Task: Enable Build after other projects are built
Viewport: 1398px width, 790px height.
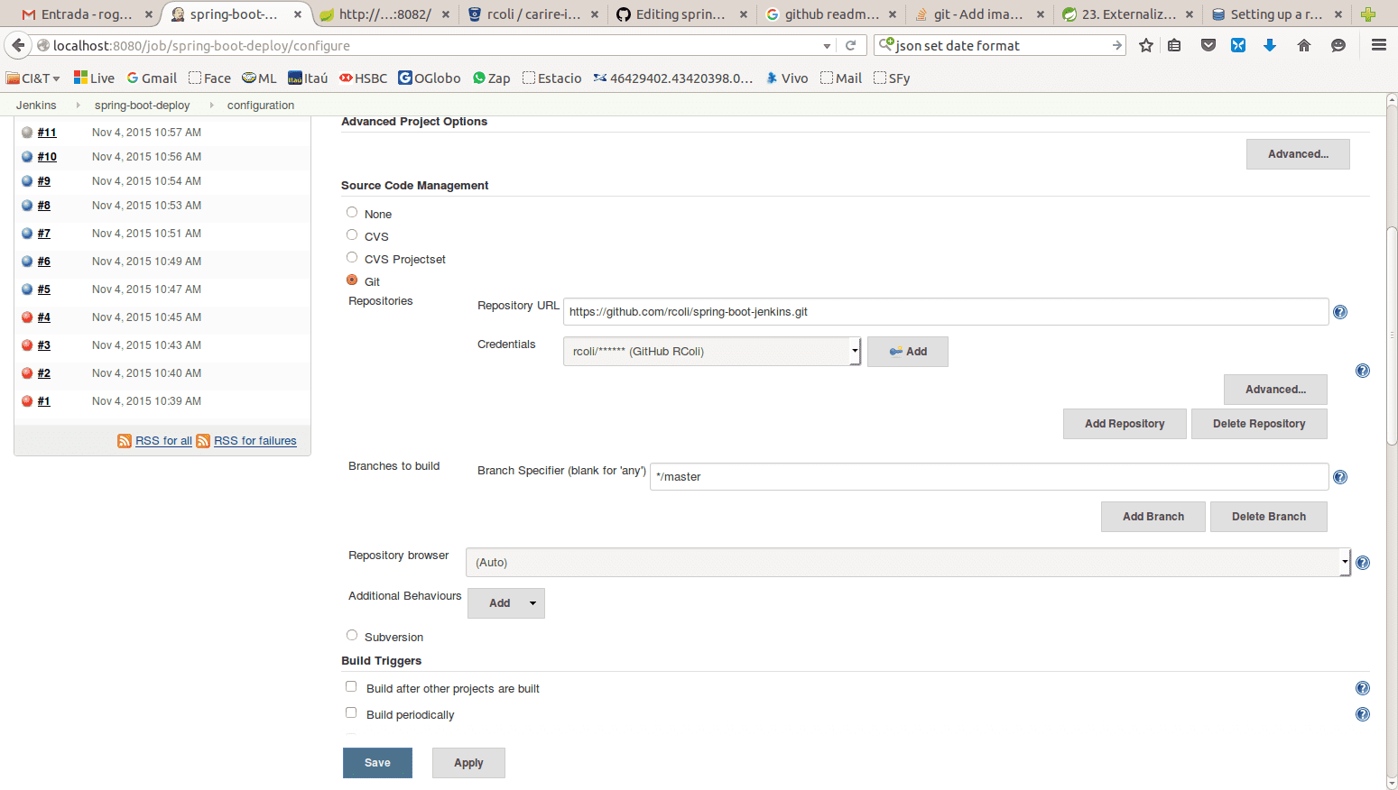Action: 351,686
